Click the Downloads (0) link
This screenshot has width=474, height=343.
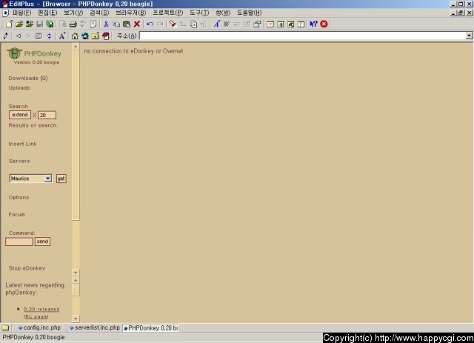[28, 78]
